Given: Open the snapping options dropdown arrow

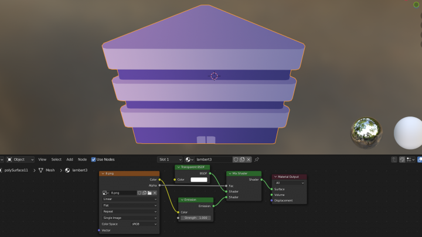Looking at the screenshot, I should [414, 160].
